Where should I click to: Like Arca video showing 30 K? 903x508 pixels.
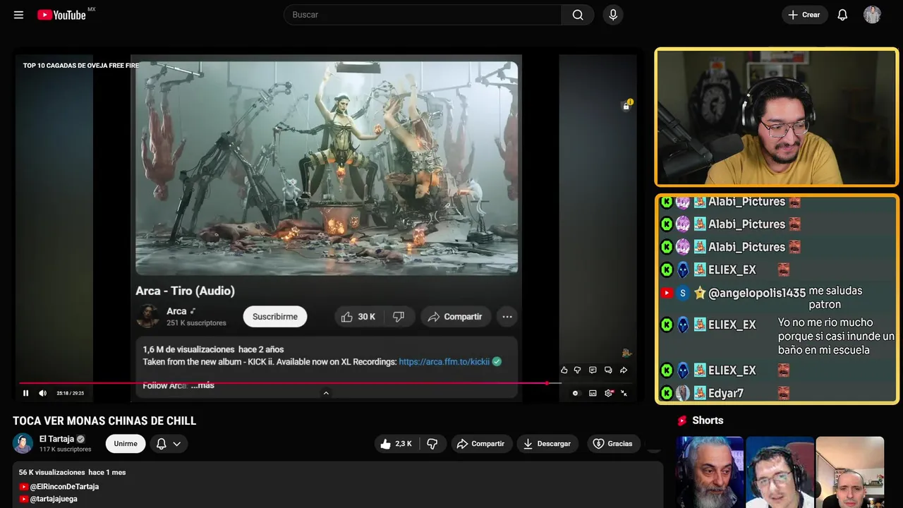coord(358,317)
